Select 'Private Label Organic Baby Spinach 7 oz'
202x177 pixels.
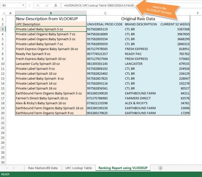click(51, 34)
